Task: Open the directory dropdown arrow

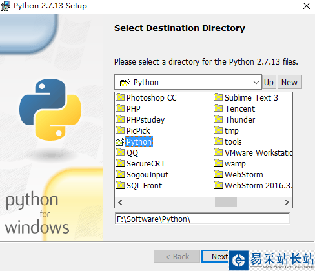Action: (256, 83)
